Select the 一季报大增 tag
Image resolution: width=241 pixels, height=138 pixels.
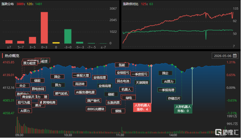pos(81,75)
